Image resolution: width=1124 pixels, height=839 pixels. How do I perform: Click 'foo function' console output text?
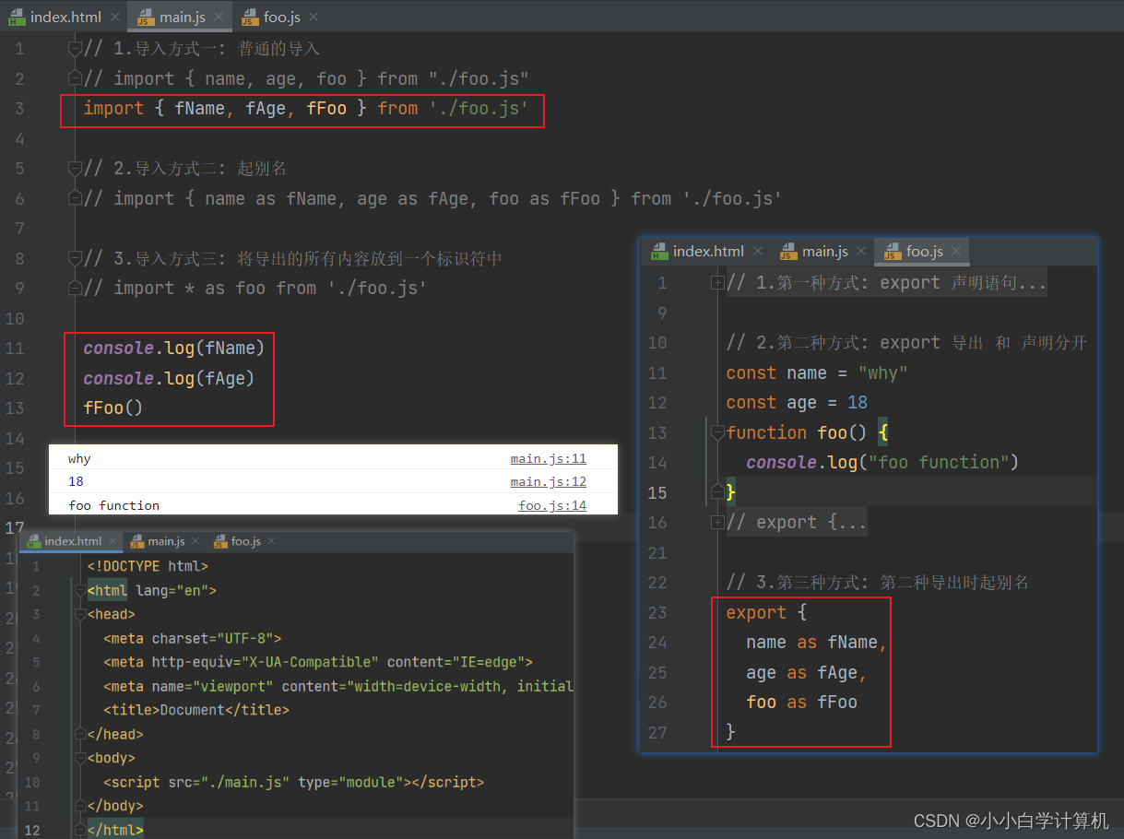coord(113,505)
